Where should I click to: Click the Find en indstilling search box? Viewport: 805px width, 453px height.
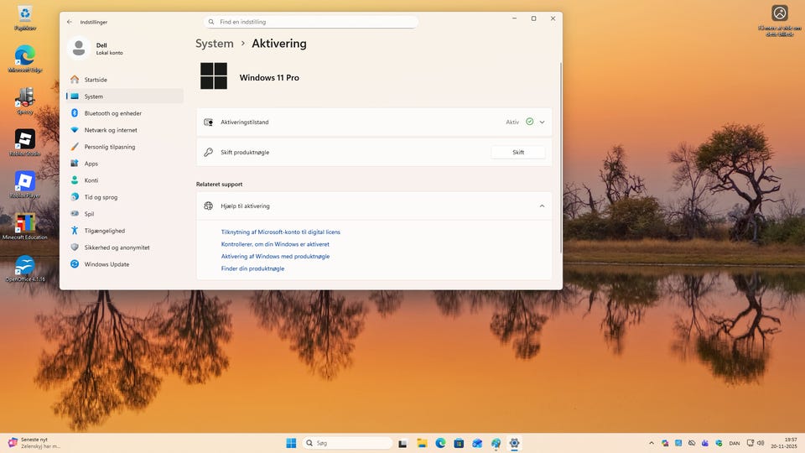pyautogui.click(x=310, y=22)
